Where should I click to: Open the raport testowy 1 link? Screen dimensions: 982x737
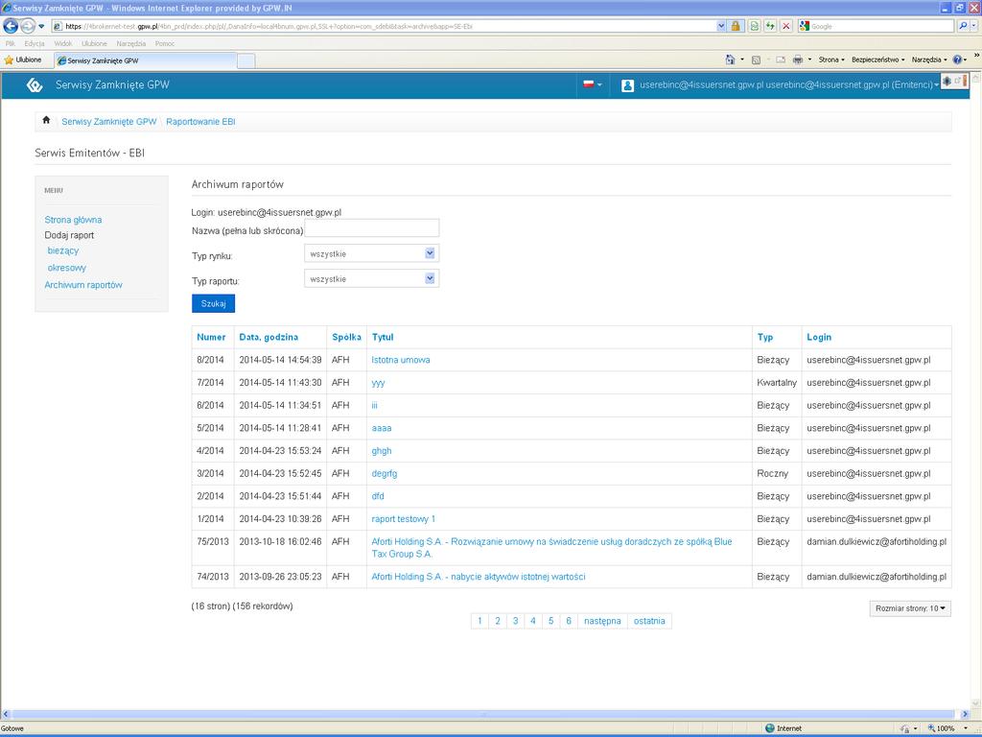(x=404, y=519)
